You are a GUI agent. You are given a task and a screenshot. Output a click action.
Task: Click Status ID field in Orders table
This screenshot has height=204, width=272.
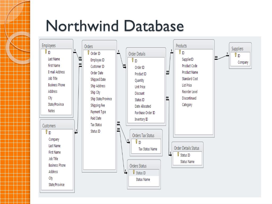click(x=95, y=131)
